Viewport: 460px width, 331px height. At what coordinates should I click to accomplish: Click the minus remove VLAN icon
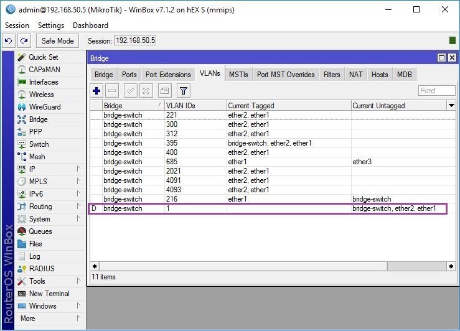[112, 91]
